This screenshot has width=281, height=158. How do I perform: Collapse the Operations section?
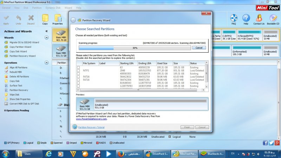(47, 63)
